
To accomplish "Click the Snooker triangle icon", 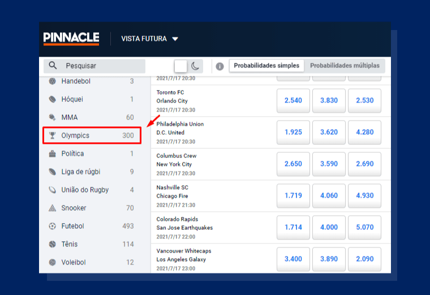I will click(53, 208).
